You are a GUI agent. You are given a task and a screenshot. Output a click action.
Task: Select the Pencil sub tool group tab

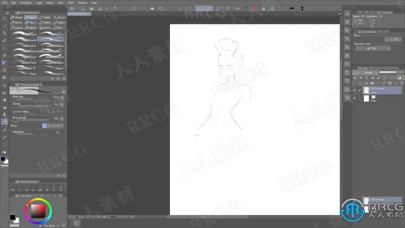click(31, 17)
